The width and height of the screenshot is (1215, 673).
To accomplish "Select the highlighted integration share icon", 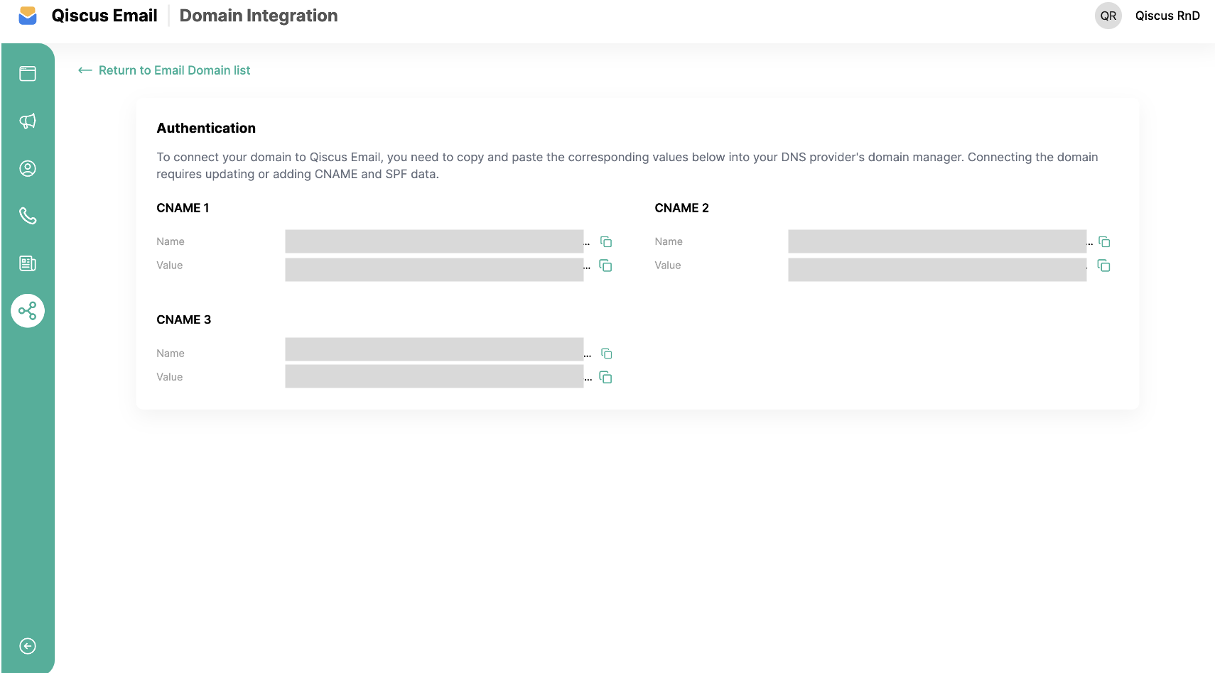I will [x=28, y=311].
